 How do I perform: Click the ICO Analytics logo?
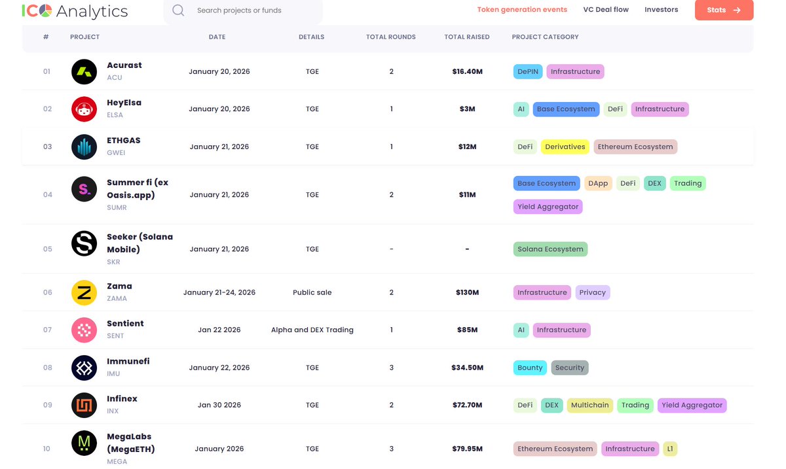click(75, 11)
